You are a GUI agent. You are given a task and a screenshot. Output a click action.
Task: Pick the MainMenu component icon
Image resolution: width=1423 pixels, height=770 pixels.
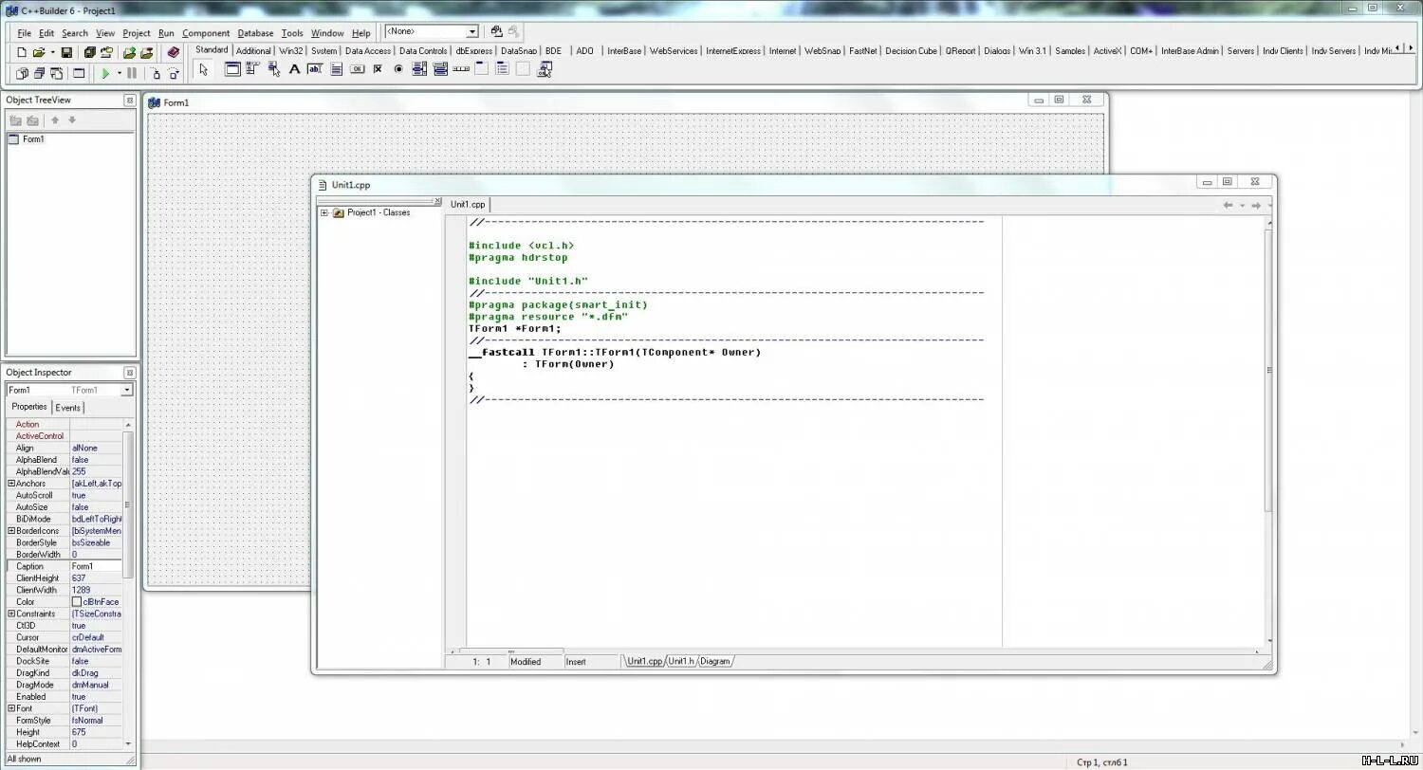[252, 69]
